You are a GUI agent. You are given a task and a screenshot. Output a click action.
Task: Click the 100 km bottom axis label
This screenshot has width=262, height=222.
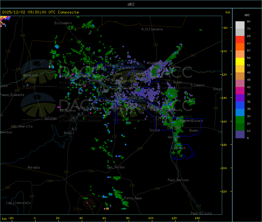coord(151,218)
